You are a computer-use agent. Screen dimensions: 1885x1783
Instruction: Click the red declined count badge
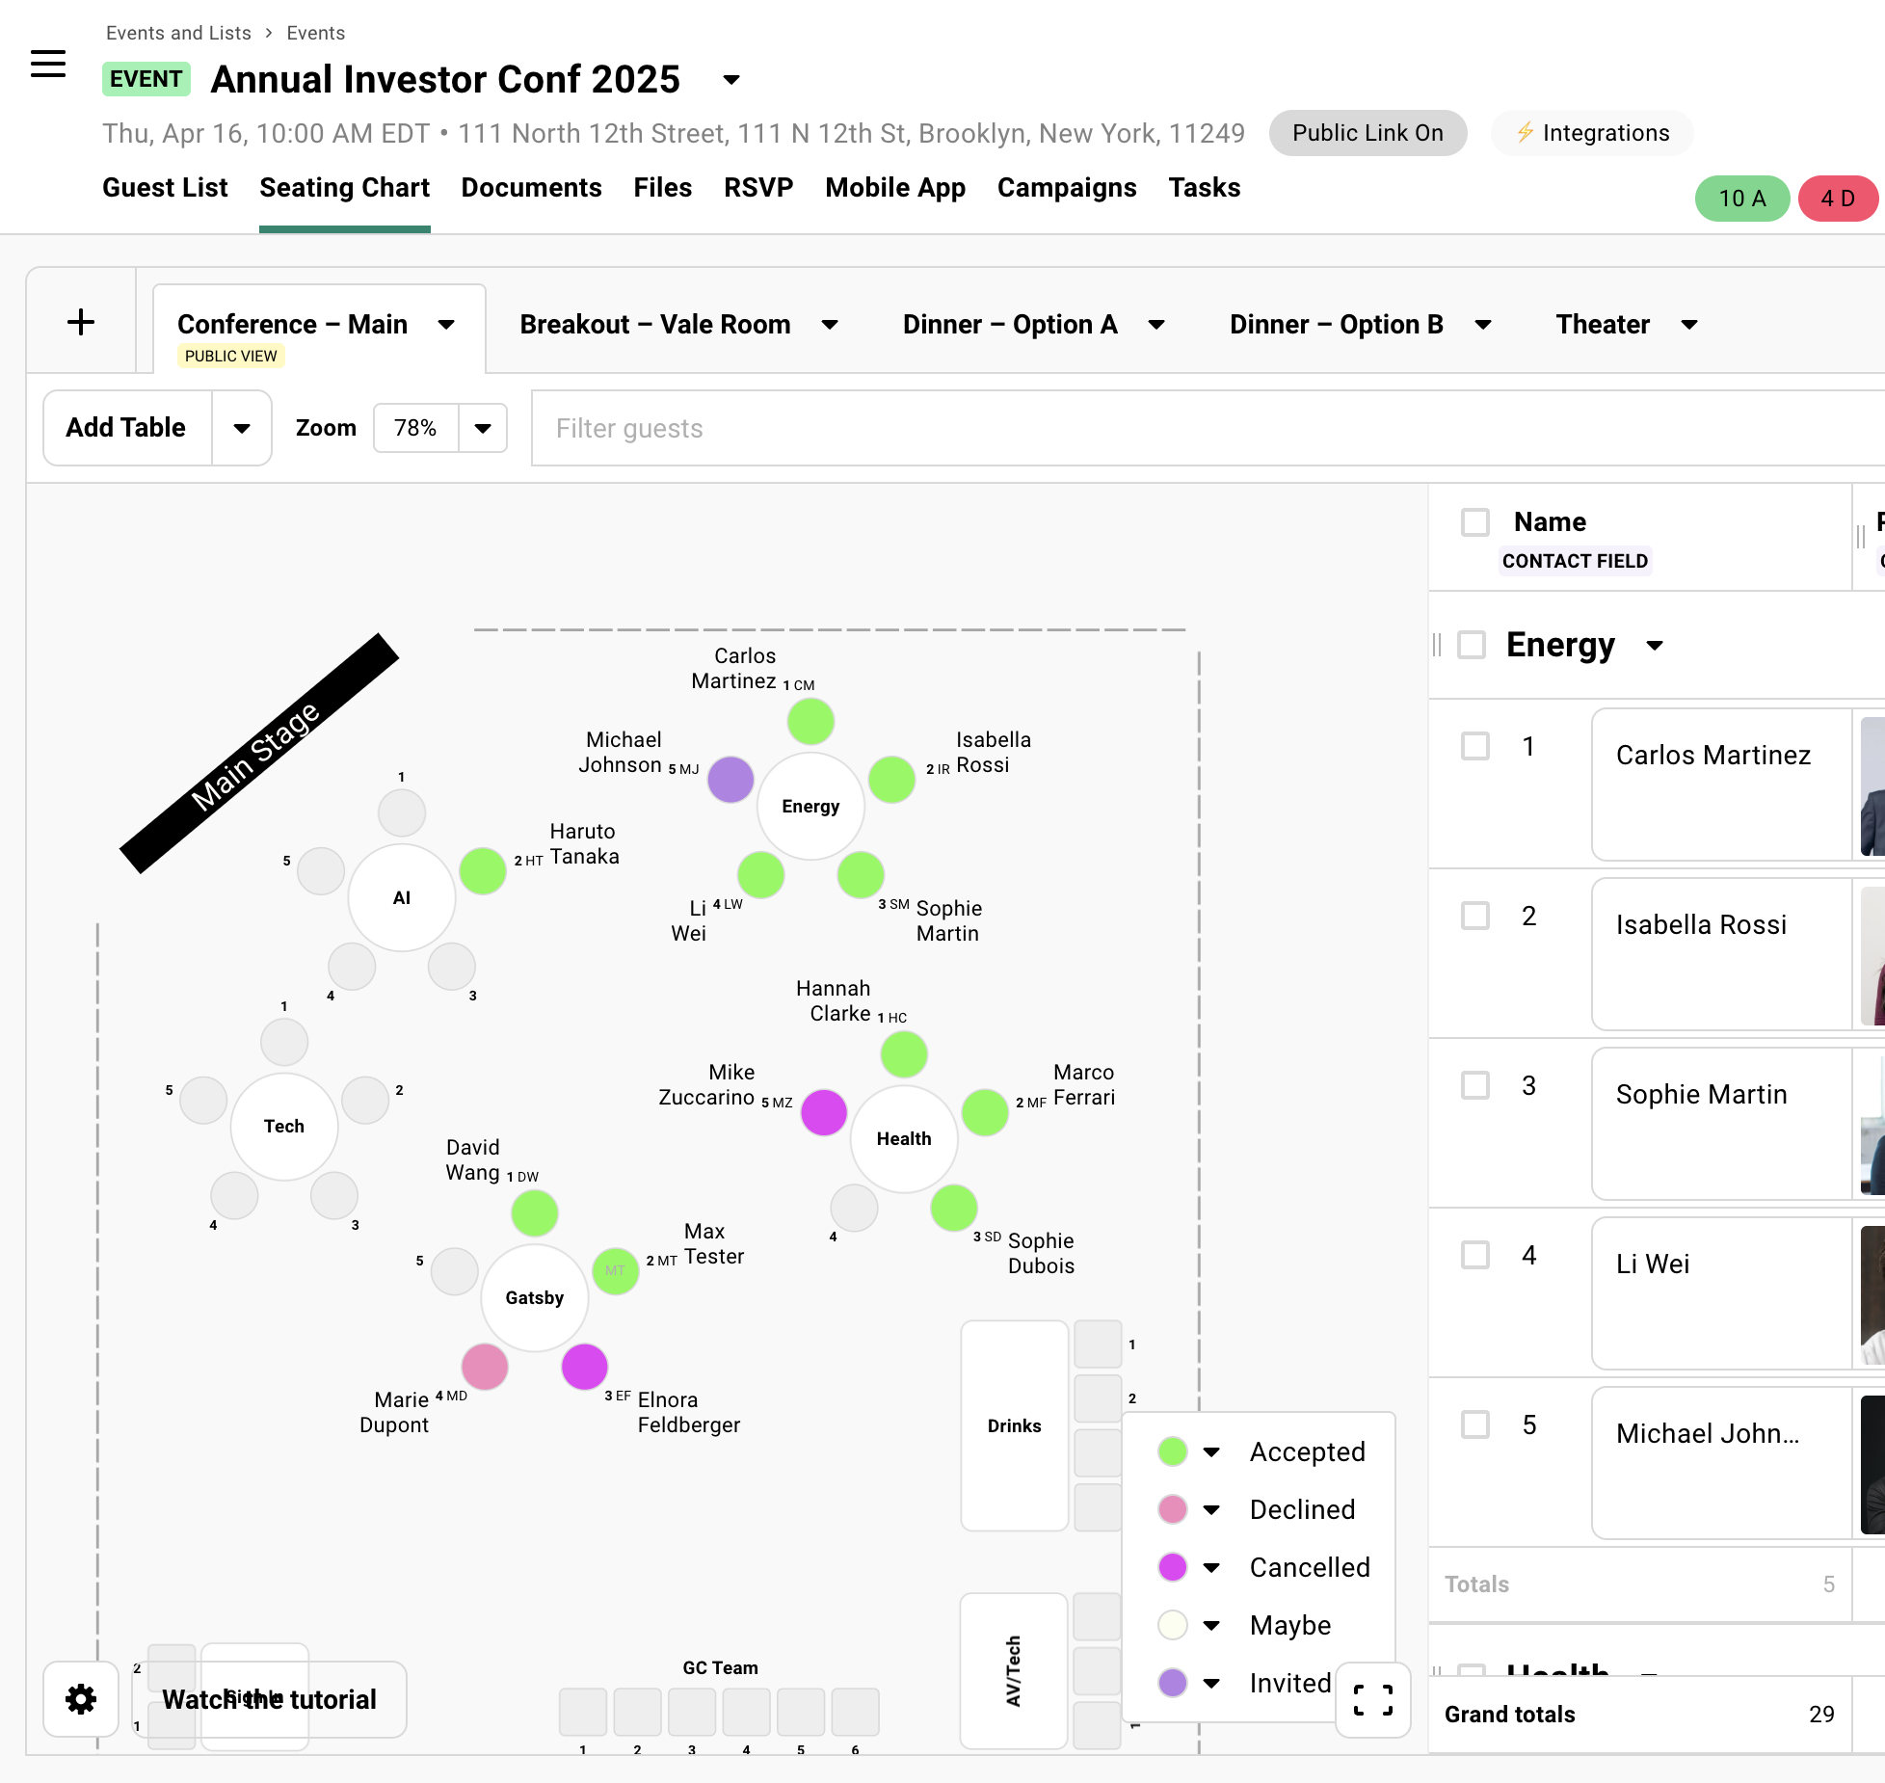point(1838,198)
